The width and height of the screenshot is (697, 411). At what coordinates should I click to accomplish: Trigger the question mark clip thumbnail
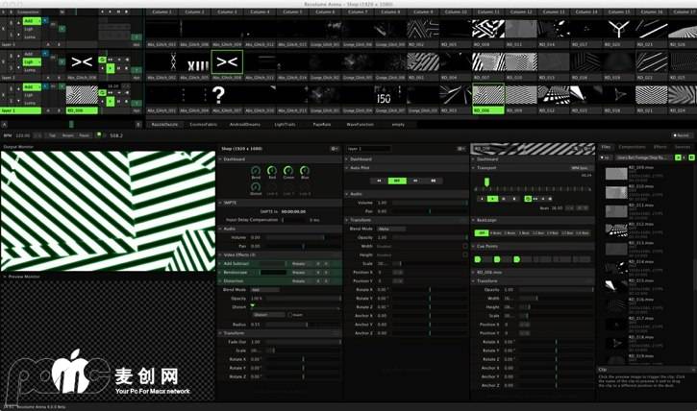point(218,94)
